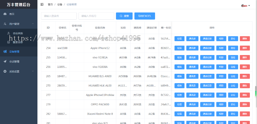
Task: Click the 登录手机号 column header
Action: [x=77, y=28]
